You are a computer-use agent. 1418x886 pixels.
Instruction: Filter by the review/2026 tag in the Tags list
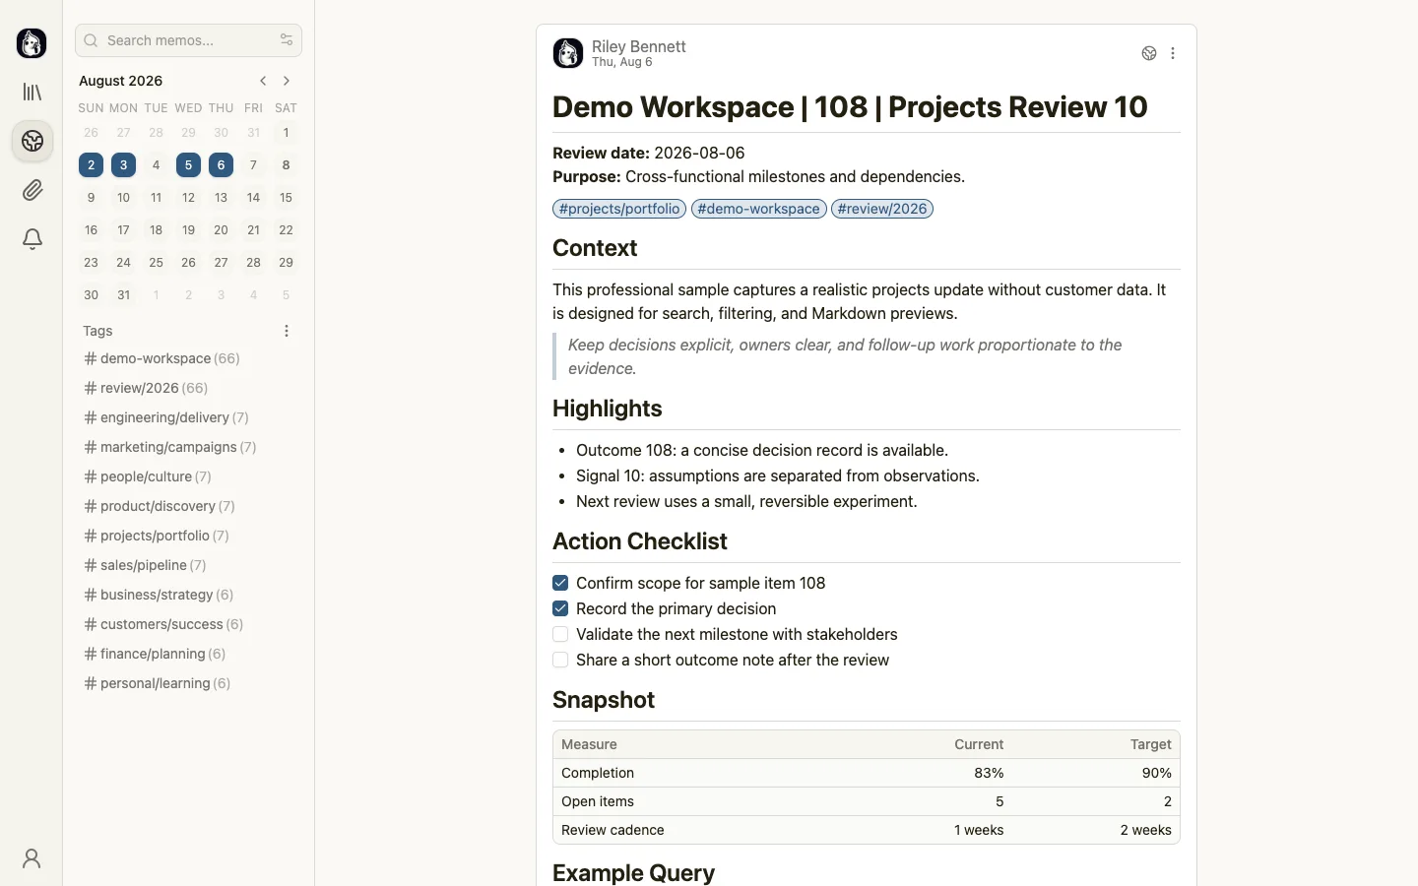coord(146,388)
